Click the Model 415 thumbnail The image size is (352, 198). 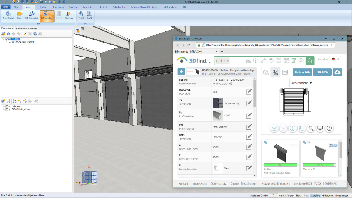tap(320, 153)
